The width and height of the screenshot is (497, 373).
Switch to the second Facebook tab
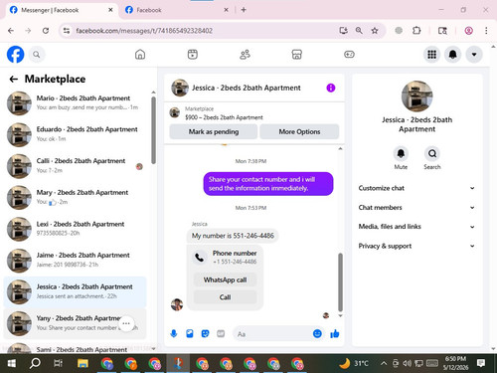pos(177,10)
